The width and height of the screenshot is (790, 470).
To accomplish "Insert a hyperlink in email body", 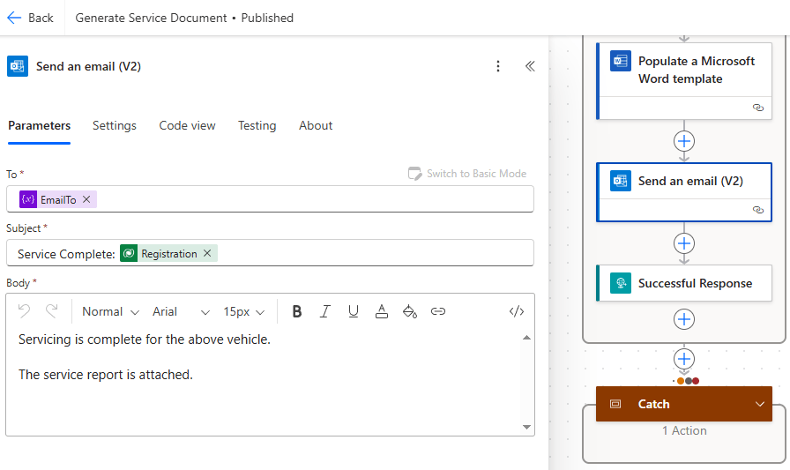I will coord(438,311).
